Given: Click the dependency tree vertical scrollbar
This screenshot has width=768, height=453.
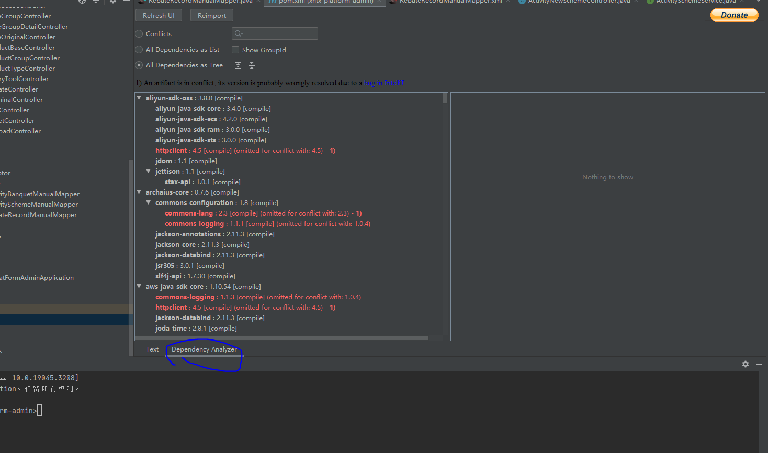Looking at the screenshot, I should coord(445,98).
